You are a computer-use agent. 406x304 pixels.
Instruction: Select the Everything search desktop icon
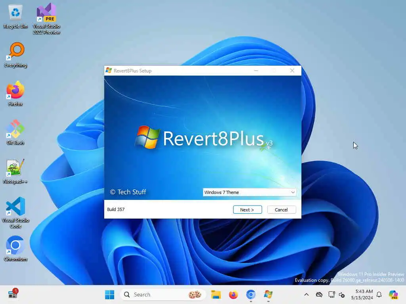(15, 55)
